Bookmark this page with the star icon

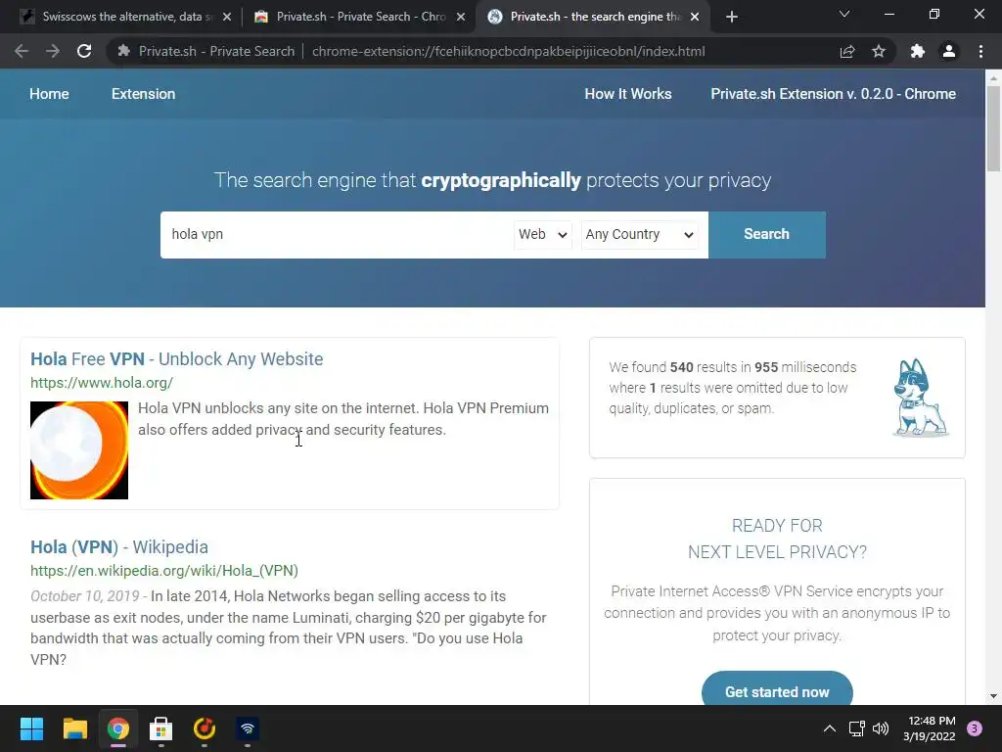coord(879,51)
